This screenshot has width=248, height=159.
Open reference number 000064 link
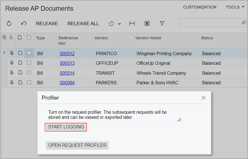click(67, 83)
